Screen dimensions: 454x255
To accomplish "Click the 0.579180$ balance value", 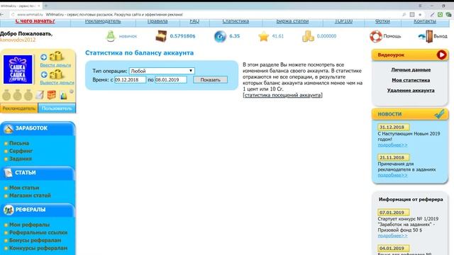I will (x=182, y=36).
